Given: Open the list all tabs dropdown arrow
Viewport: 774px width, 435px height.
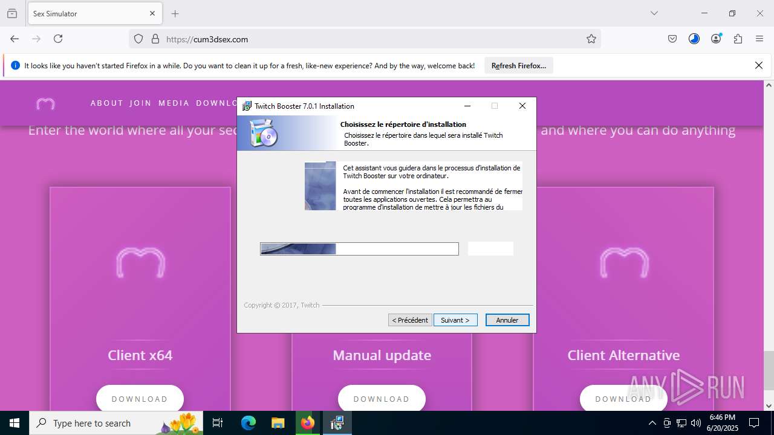Looking at the screenshot, I should click(x=654, y=13).
